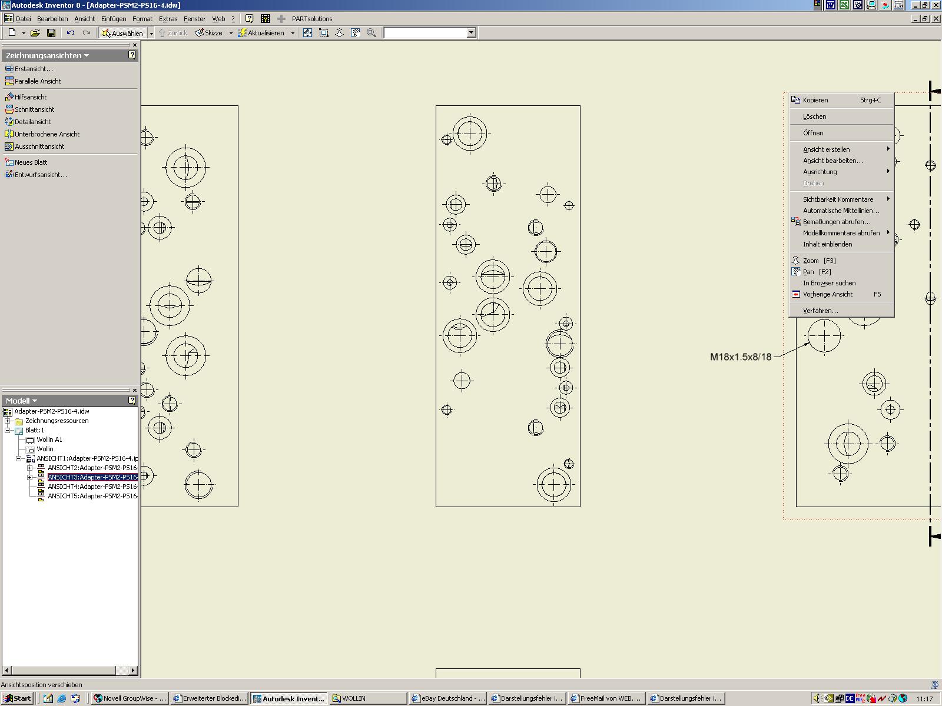The image size is (942, 706).
Task: Click the Hilfsansicht tool
Action: [x=30, y=97]
